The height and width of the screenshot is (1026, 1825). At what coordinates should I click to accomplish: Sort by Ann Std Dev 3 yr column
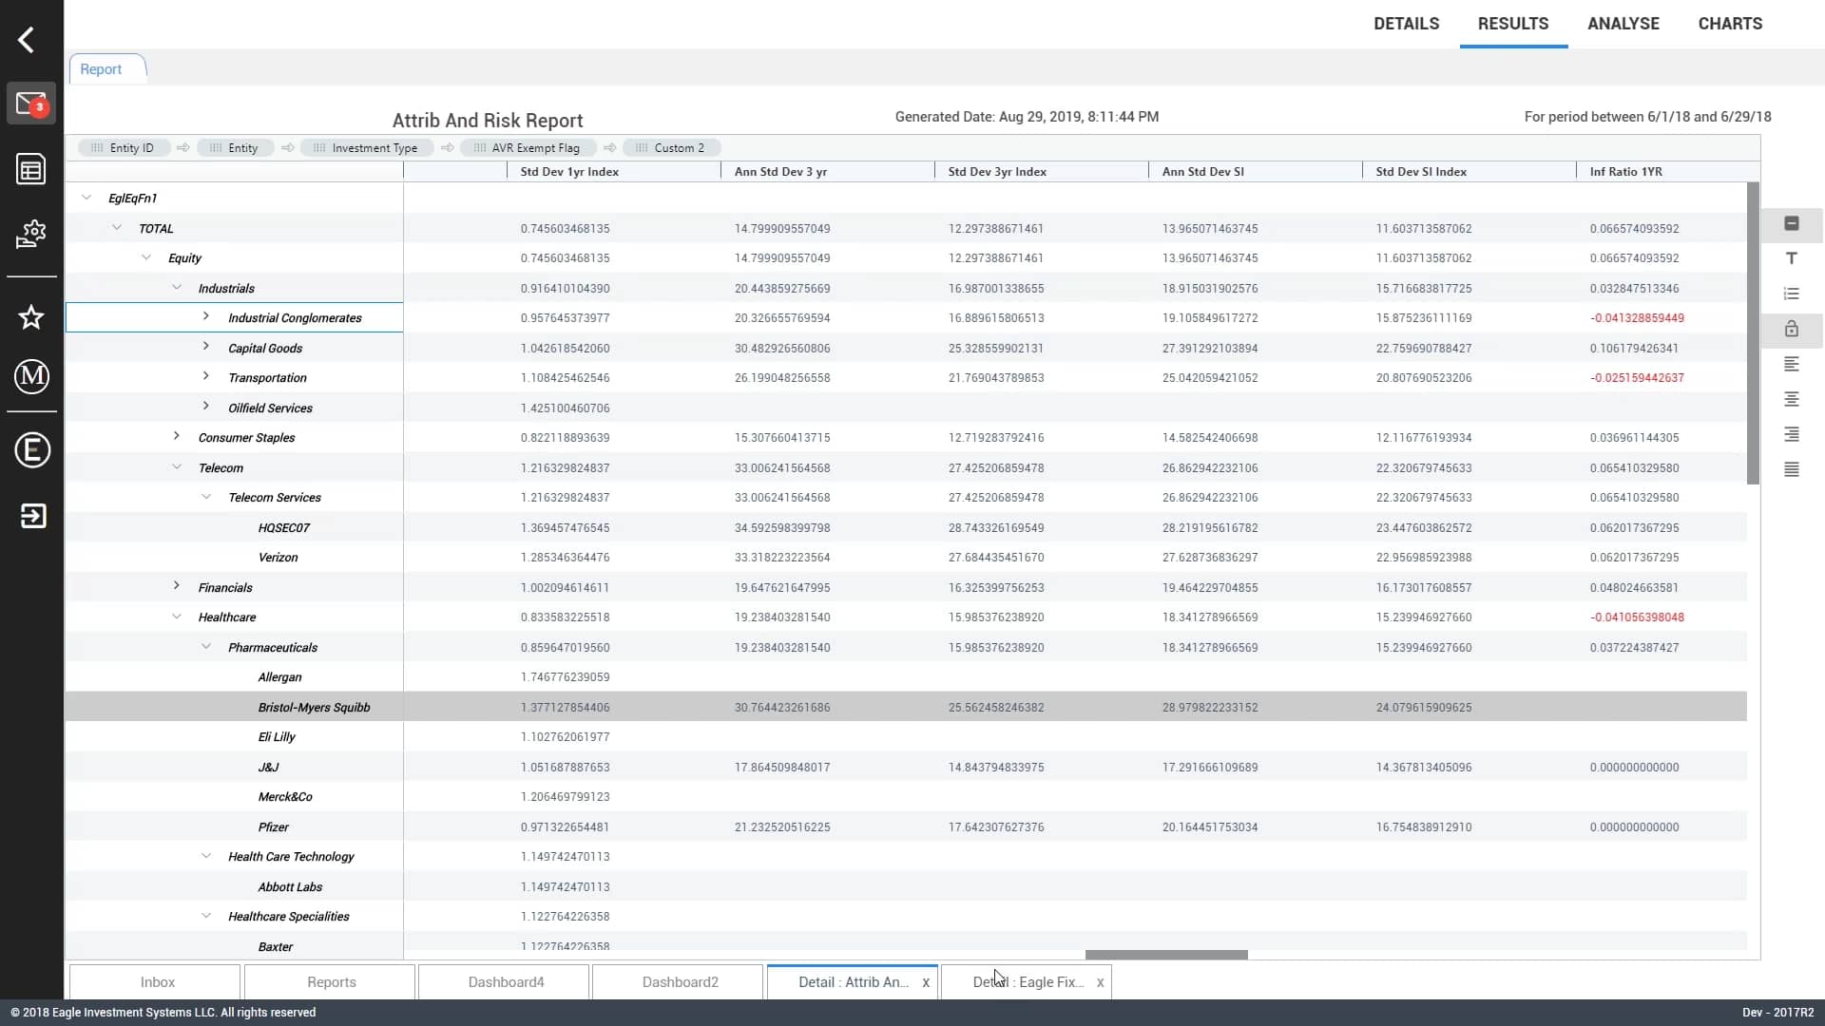[x=828, y=172]
